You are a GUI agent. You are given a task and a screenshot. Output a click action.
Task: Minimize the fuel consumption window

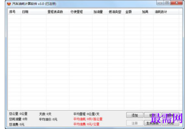[160, 3]
